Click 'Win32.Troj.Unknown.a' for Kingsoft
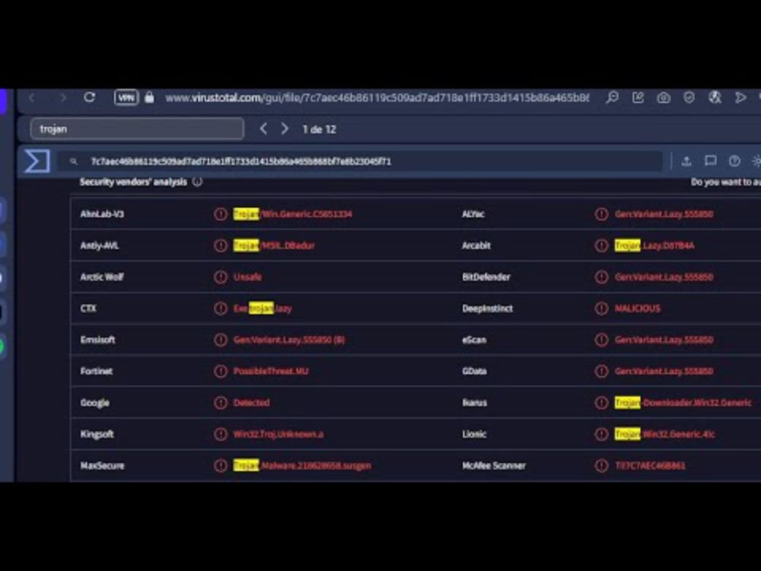 [278, 434]
